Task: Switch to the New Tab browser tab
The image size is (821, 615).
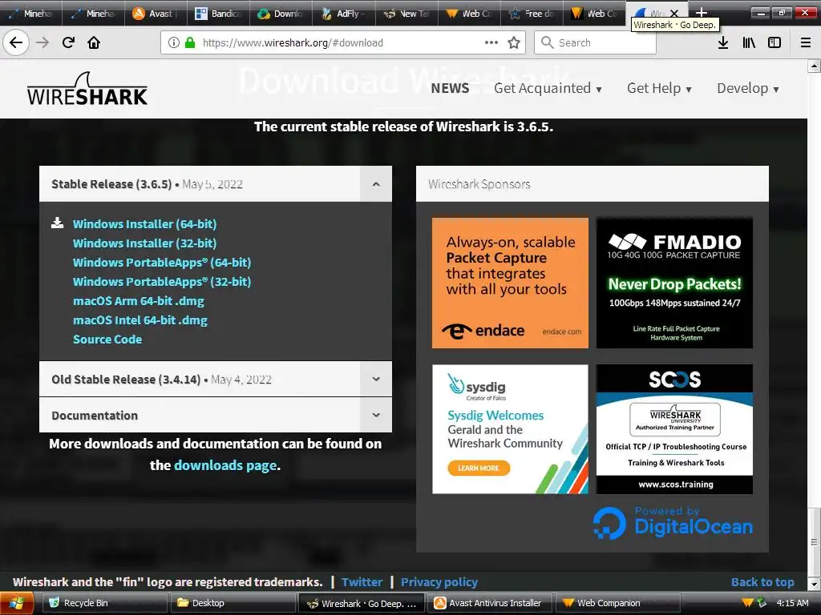Action: click(406, 14)
